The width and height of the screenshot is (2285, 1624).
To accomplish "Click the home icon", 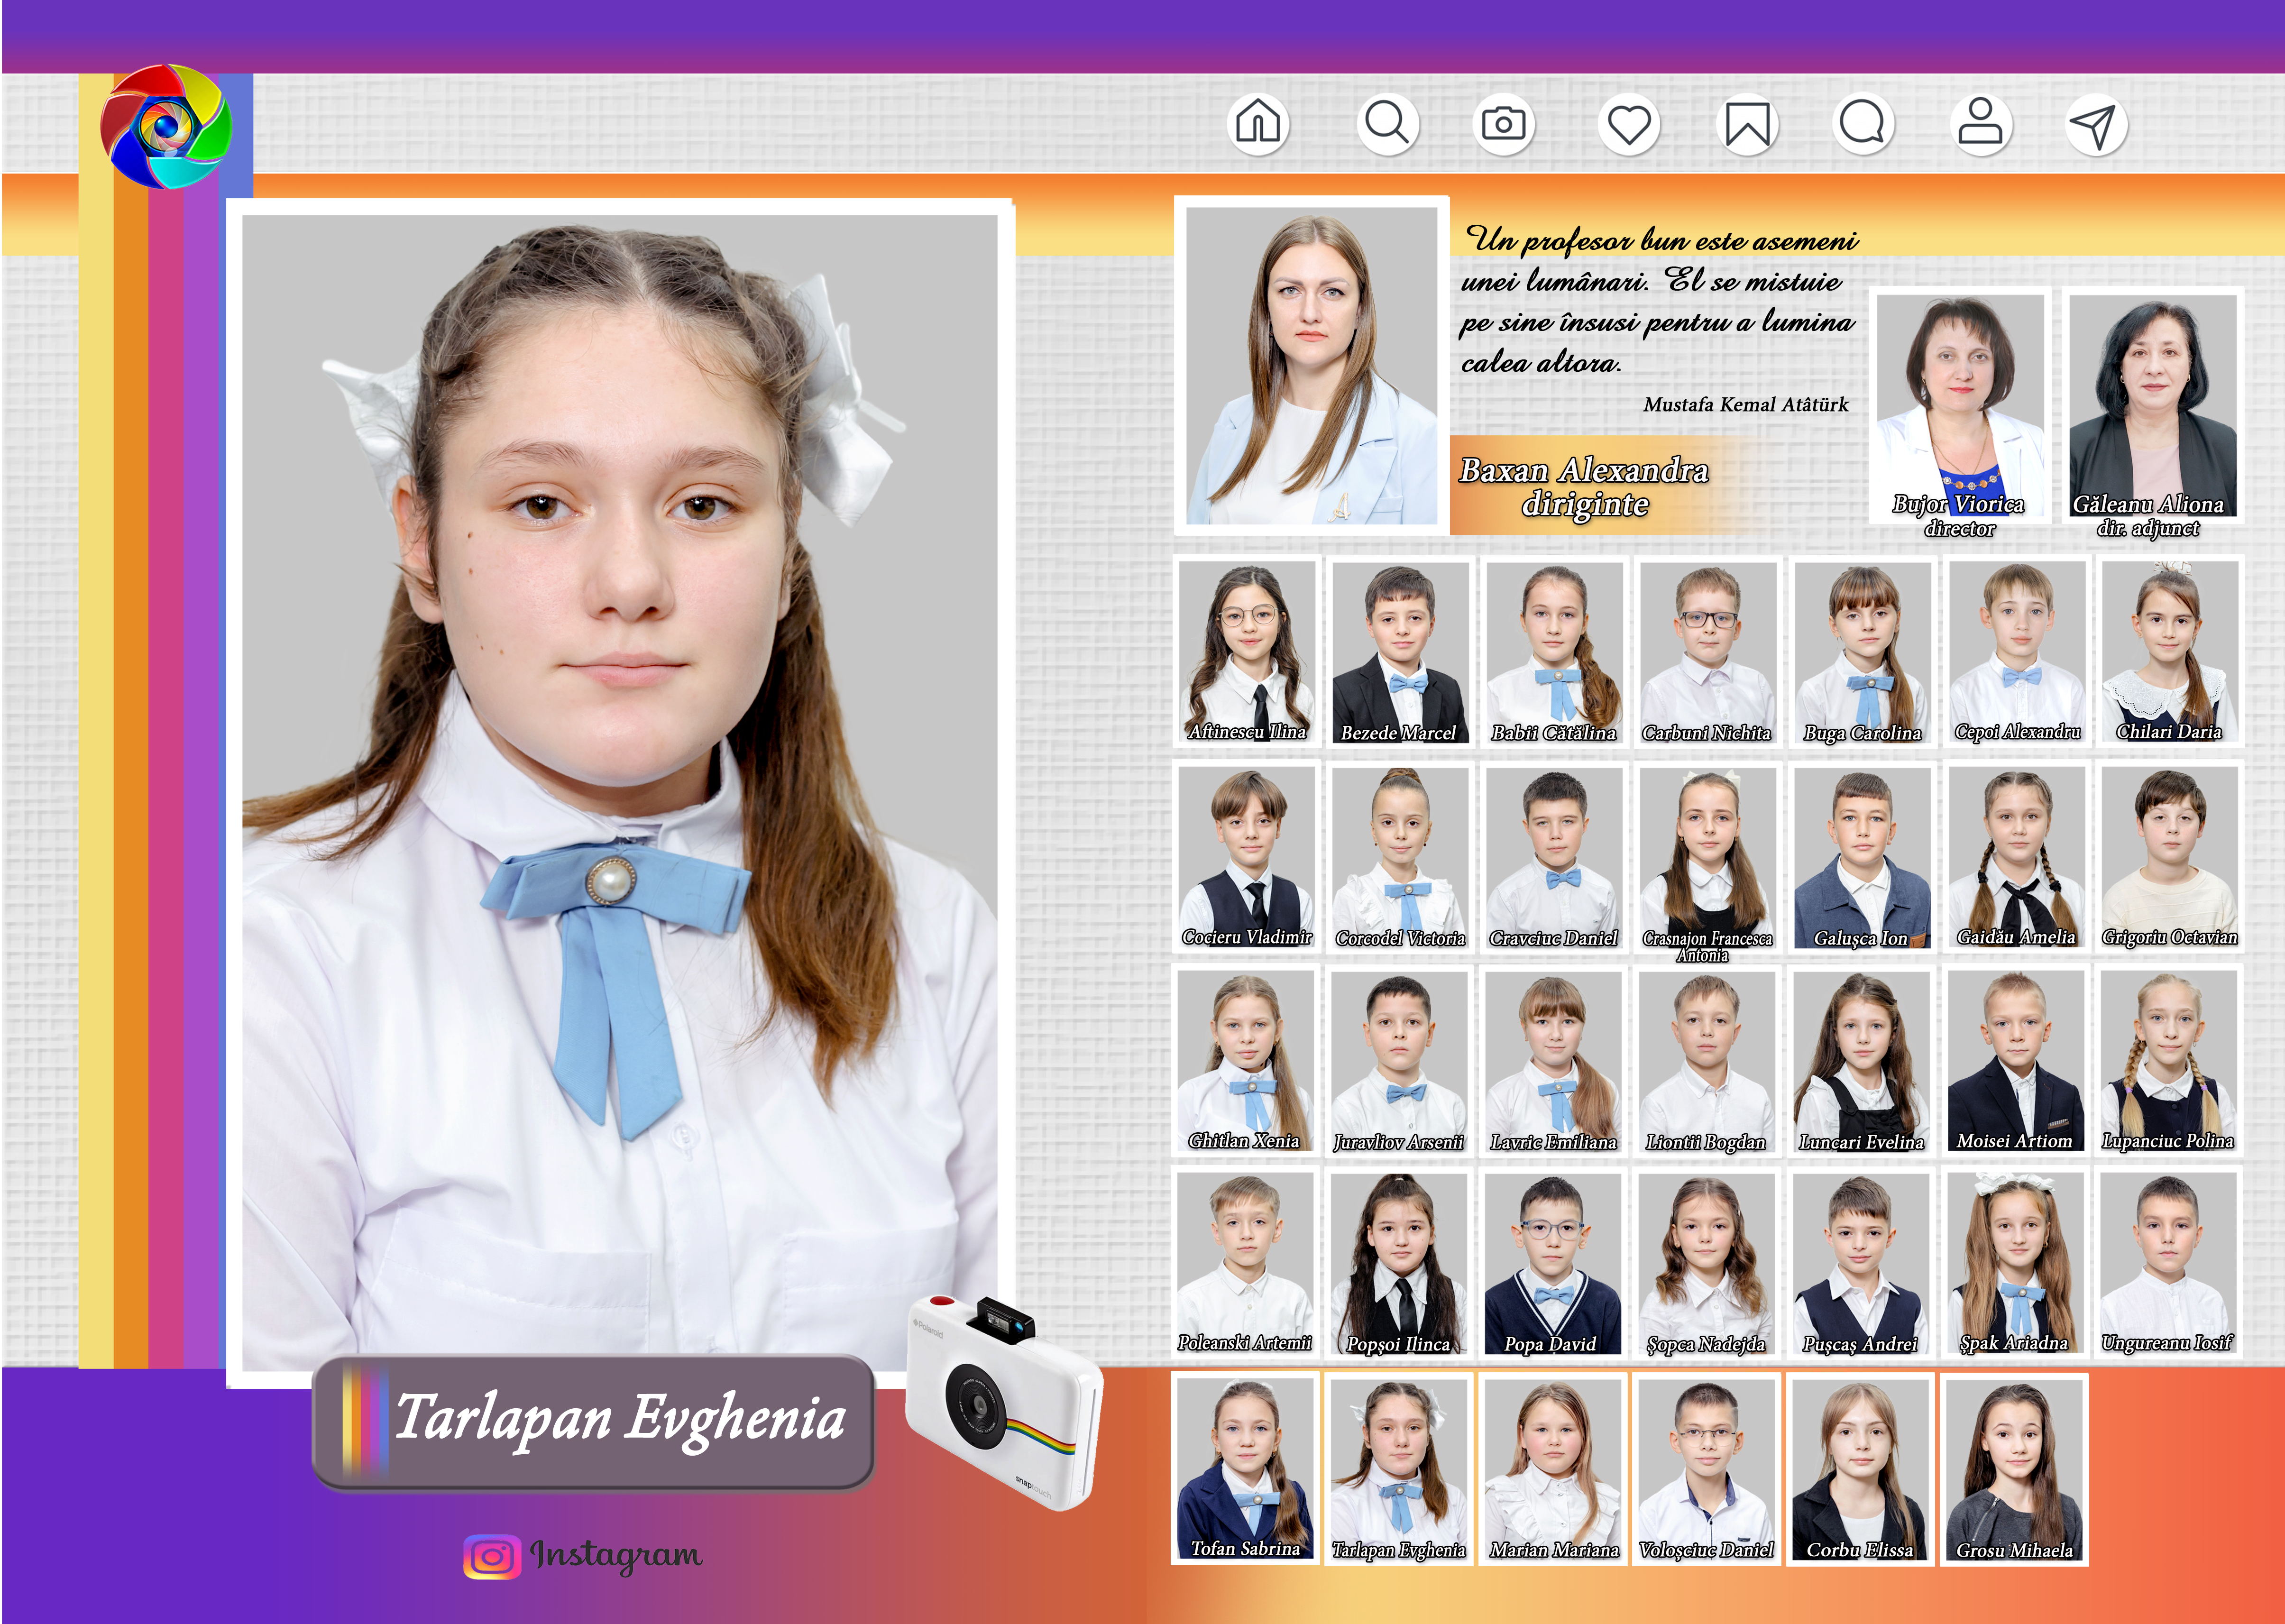I will 1257,124.
